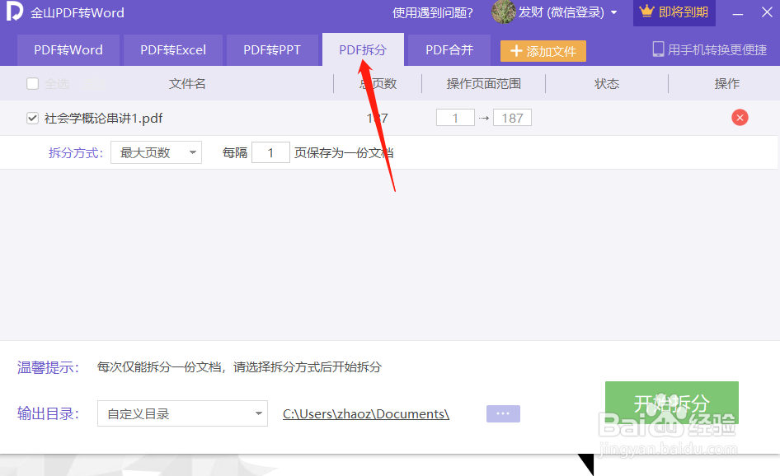Toggle the 全选 select-all checkbox
Image resolution: width=780 pixels, height=476 pixels.
(x=31, y=82)
